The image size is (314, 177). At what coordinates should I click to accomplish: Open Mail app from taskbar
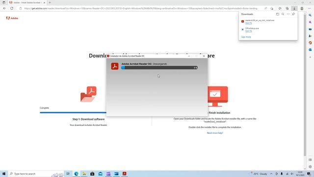[x=100, y=174]
